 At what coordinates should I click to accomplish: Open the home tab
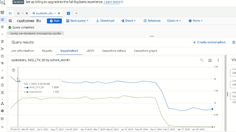(x=18, y=13)
